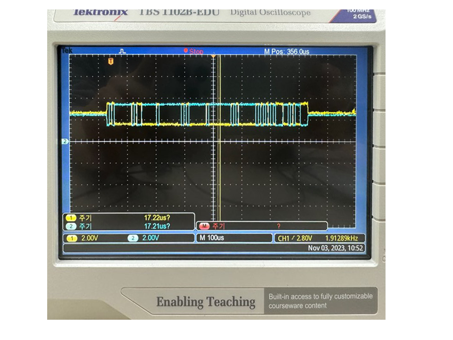The image size is (453, 340).
Task: Click the M 100us timebase readout
Action: coord(212,238)
